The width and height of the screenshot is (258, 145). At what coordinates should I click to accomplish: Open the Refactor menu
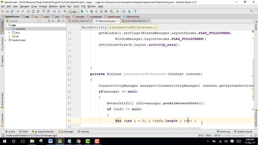pyautogui.click(x=53, y=6)
